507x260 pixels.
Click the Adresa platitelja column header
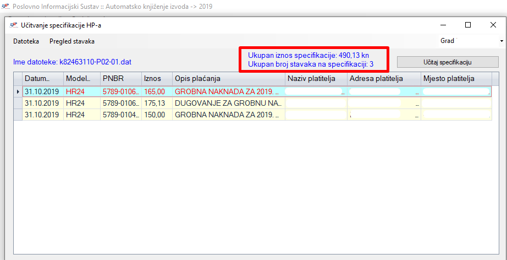pyautogui.click(x=383, y=79)
